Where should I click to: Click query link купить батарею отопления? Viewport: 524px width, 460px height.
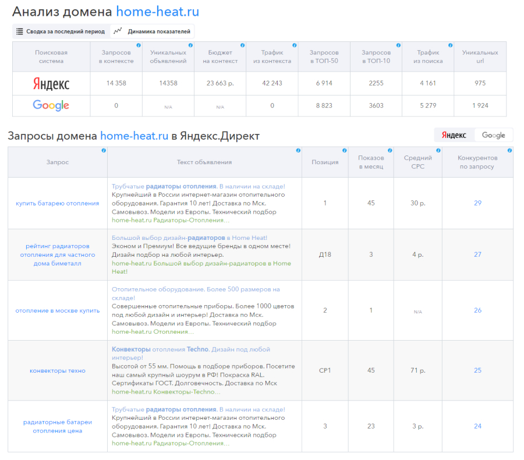coord(58,203)
